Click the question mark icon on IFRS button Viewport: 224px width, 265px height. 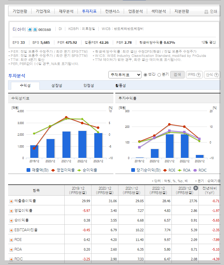tap(199, 75)
